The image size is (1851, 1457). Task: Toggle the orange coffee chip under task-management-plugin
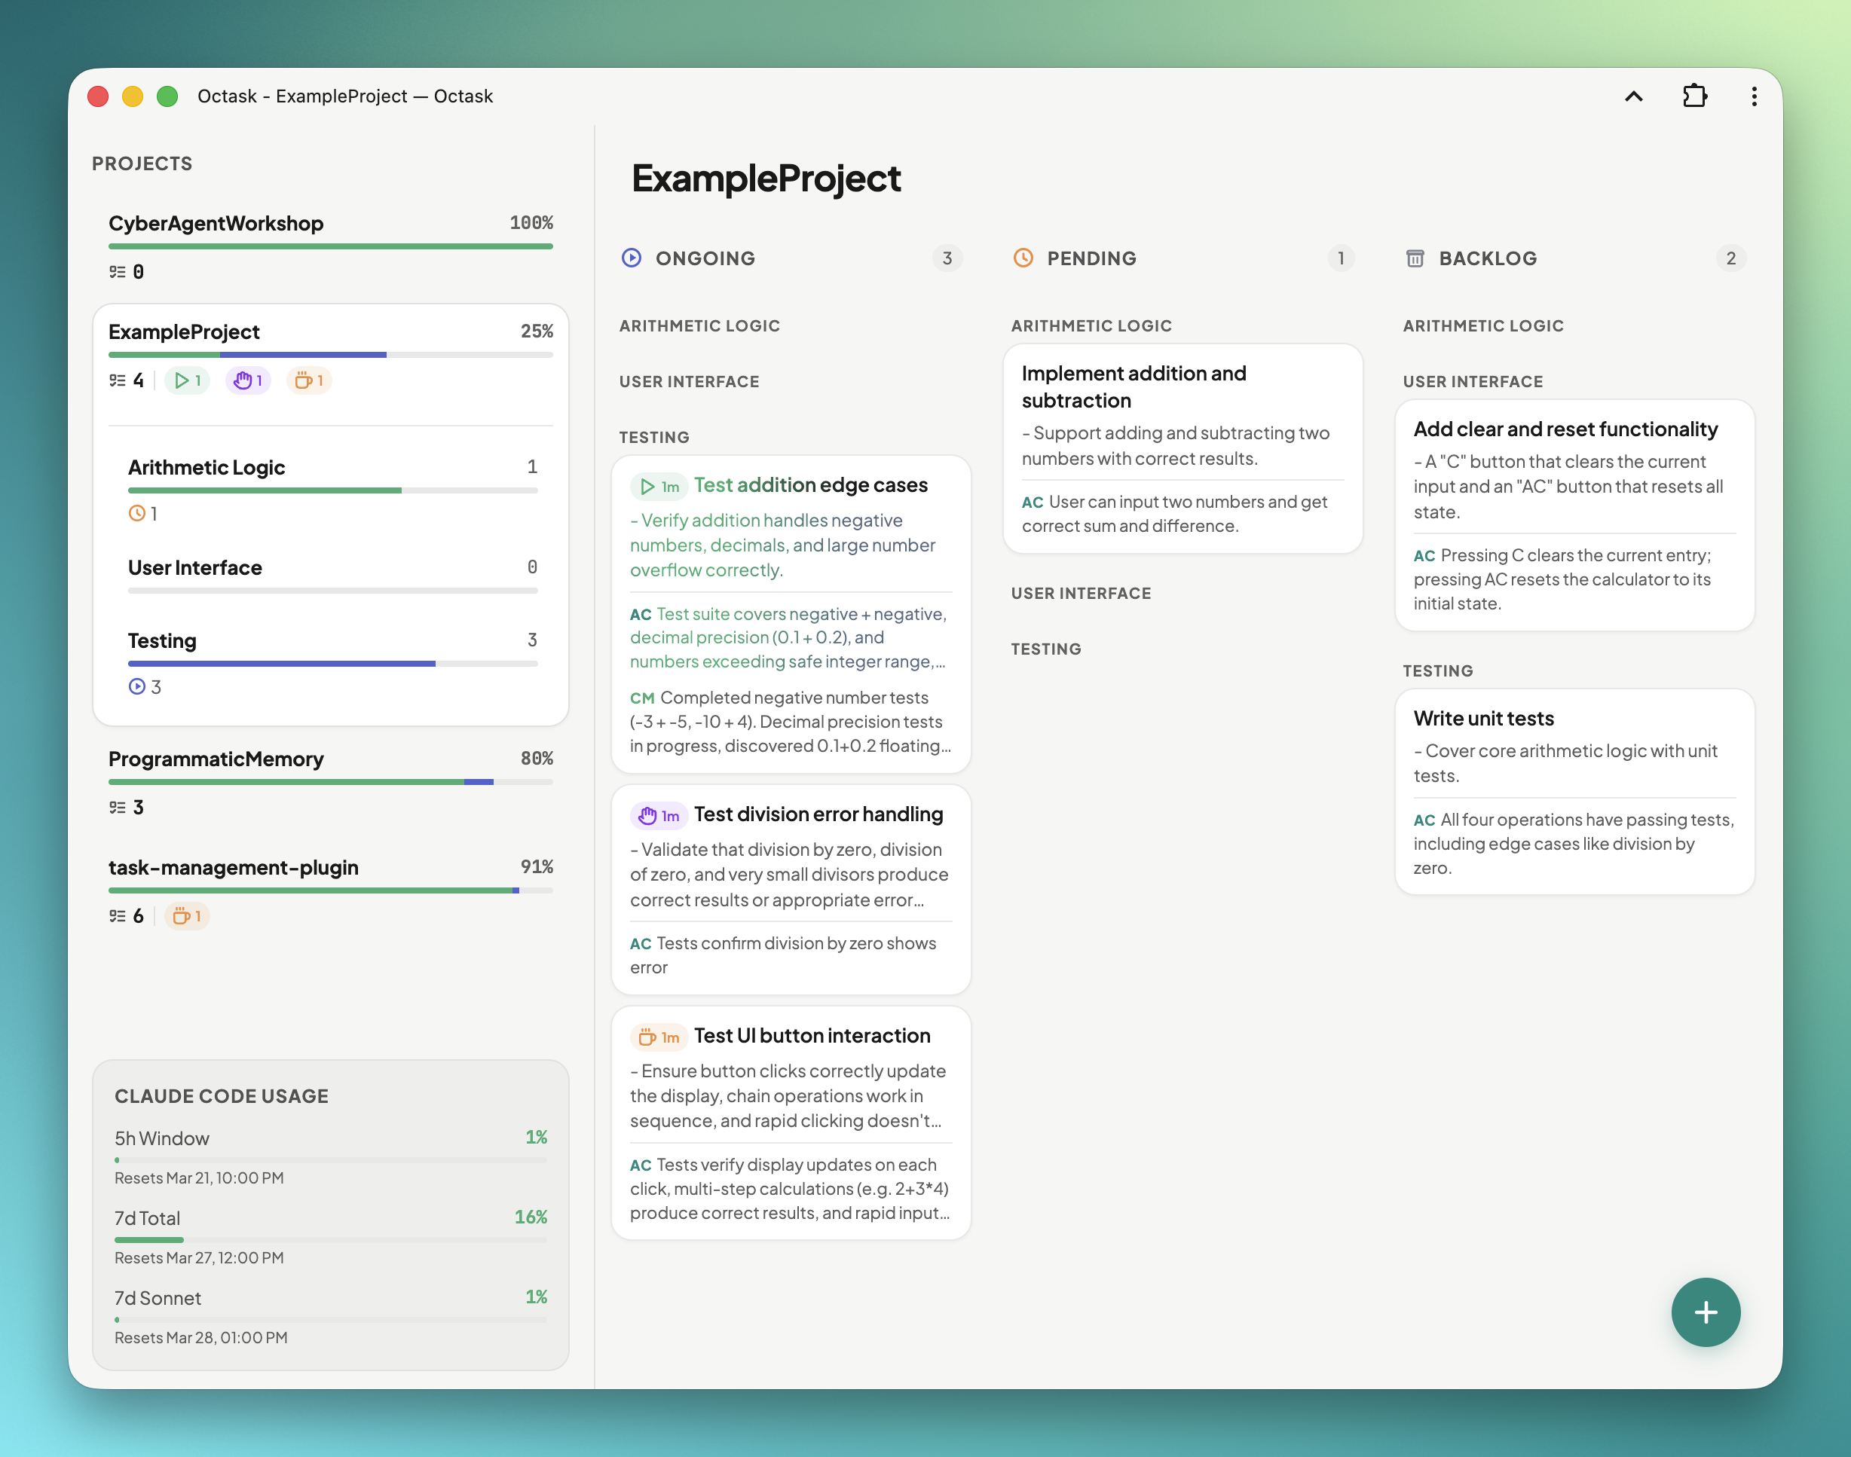(187, 916)
